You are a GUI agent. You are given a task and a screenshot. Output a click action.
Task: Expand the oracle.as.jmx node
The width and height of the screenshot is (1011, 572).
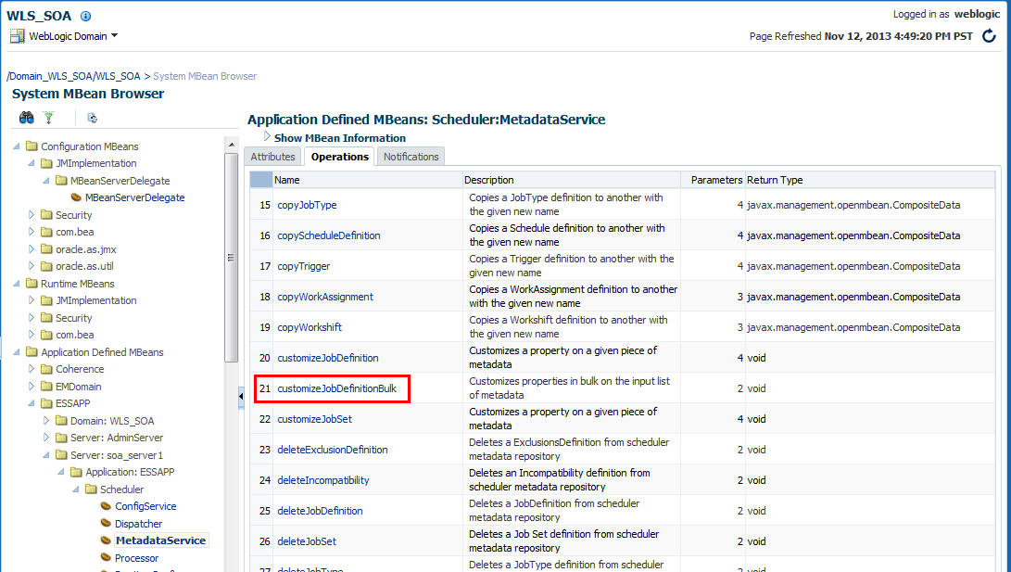[x=31, y=249]
